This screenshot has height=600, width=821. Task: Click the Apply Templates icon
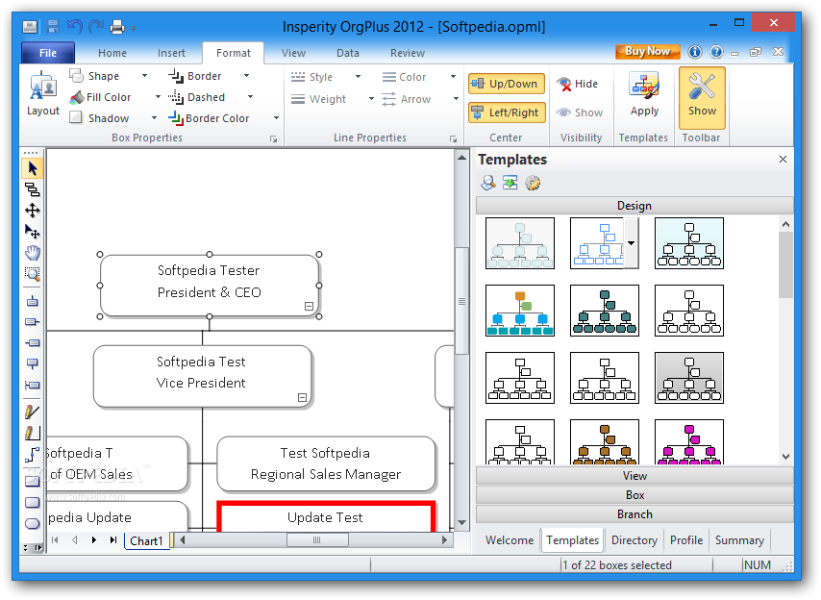tap(644, 94)
